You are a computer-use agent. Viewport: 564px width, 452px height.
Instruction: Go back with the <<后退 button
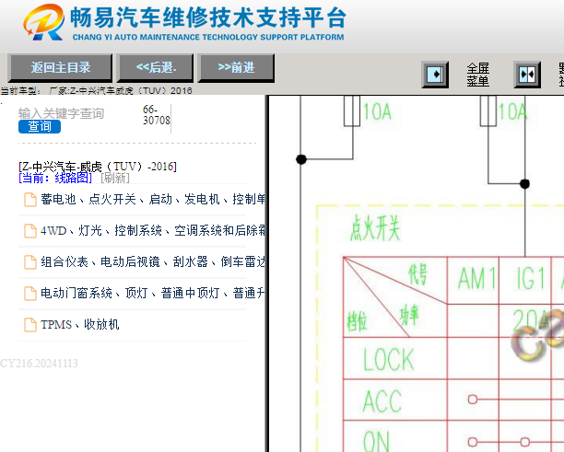pyautogui.click(x=156, y=67)
